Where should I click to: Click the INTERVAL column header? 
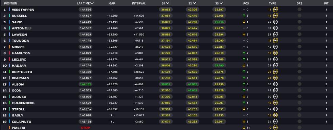(139, 3)
